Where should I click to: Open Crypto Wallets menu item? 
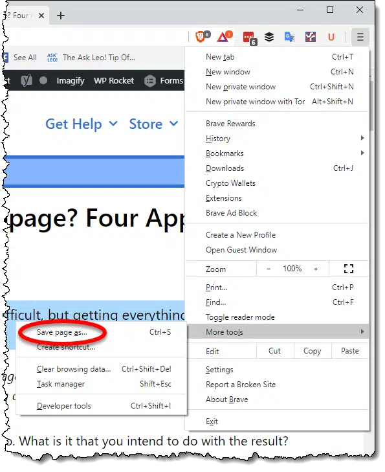[277, 183]
